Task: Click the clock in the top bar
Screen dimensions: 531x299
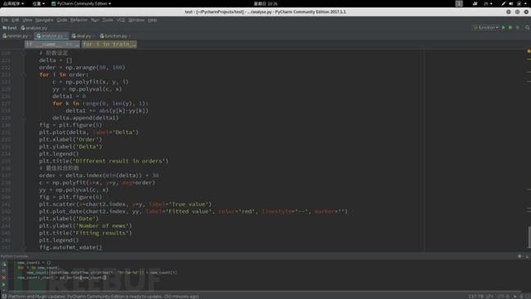Action: (265, 4)
